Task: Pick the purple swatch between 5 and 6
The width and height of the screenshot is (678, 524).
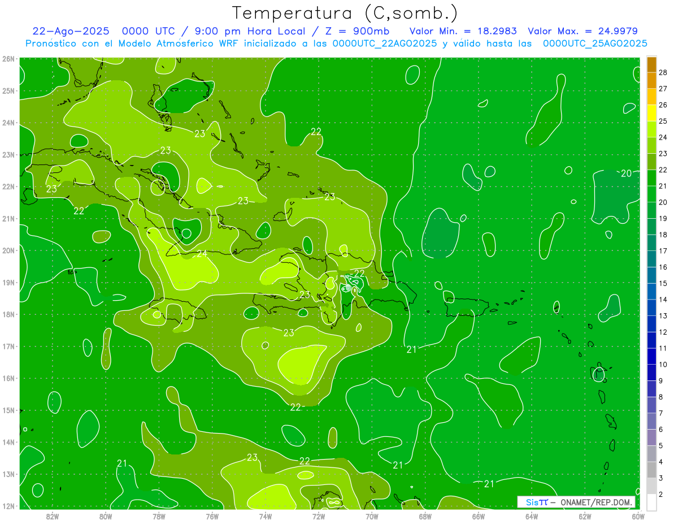Action: pyautogui.click(x=651, y=438)
